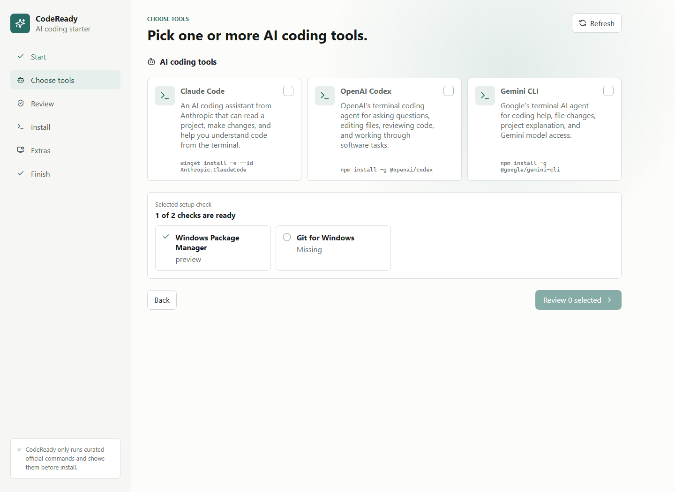This screenshot has height=492, width=675.
Task: Click the Gemini CLI description paragraph
Action: pos(548,120)
